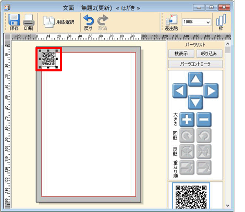The image size is (245, 212).
Task: Select the QR code thumbnail in parts list
Action: coord(191,196)
